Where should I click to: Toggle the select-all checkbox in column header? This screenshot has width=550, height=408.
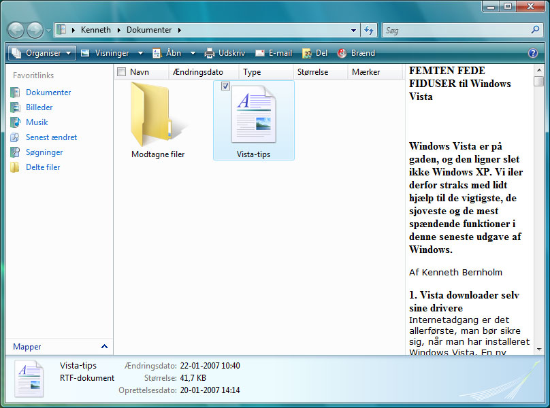click(121, 72)
